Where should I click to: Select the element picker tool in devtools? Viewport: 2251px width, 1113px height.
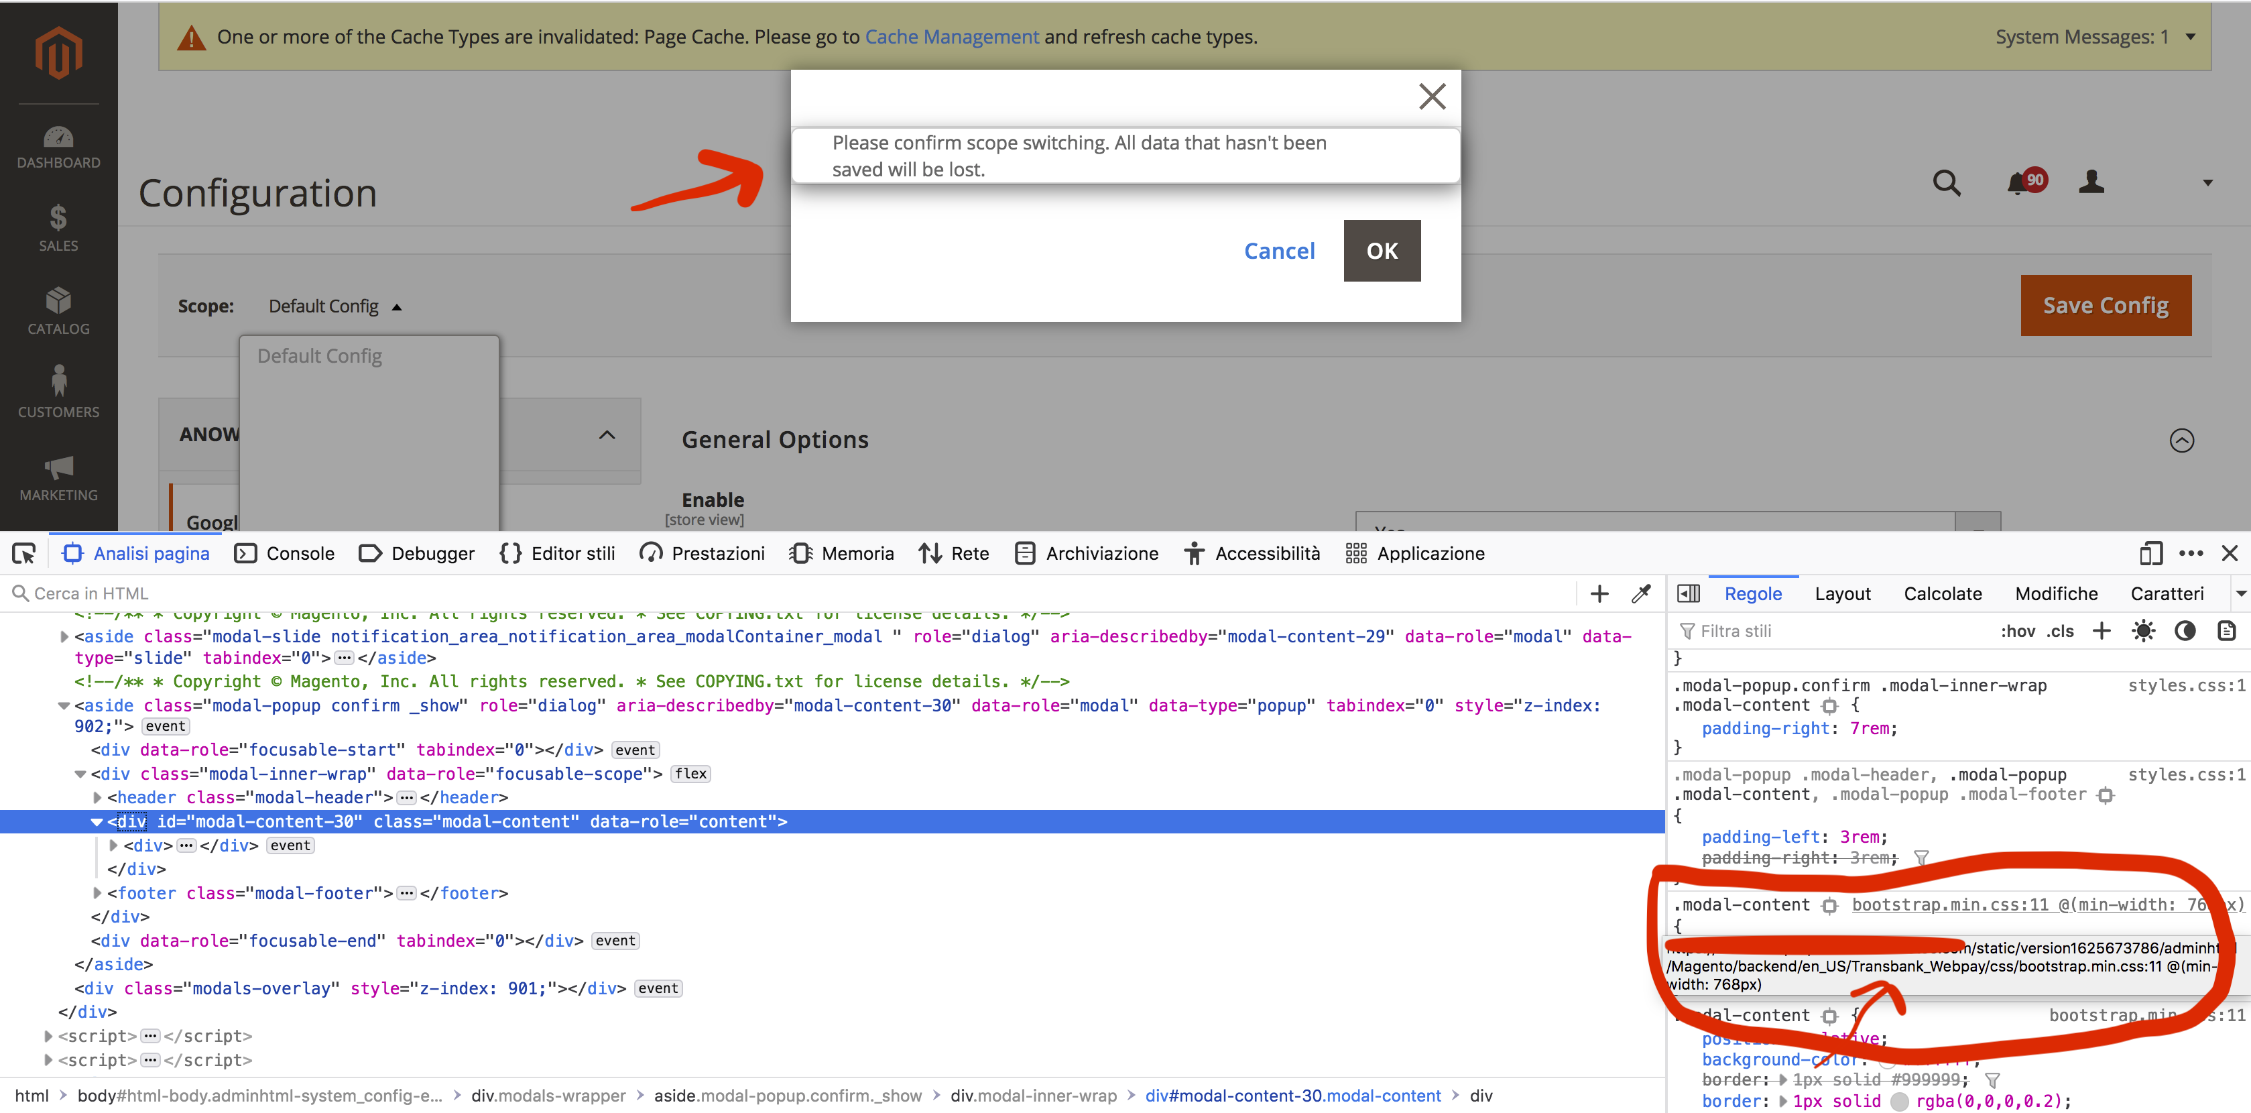click(x=23, y=552)
